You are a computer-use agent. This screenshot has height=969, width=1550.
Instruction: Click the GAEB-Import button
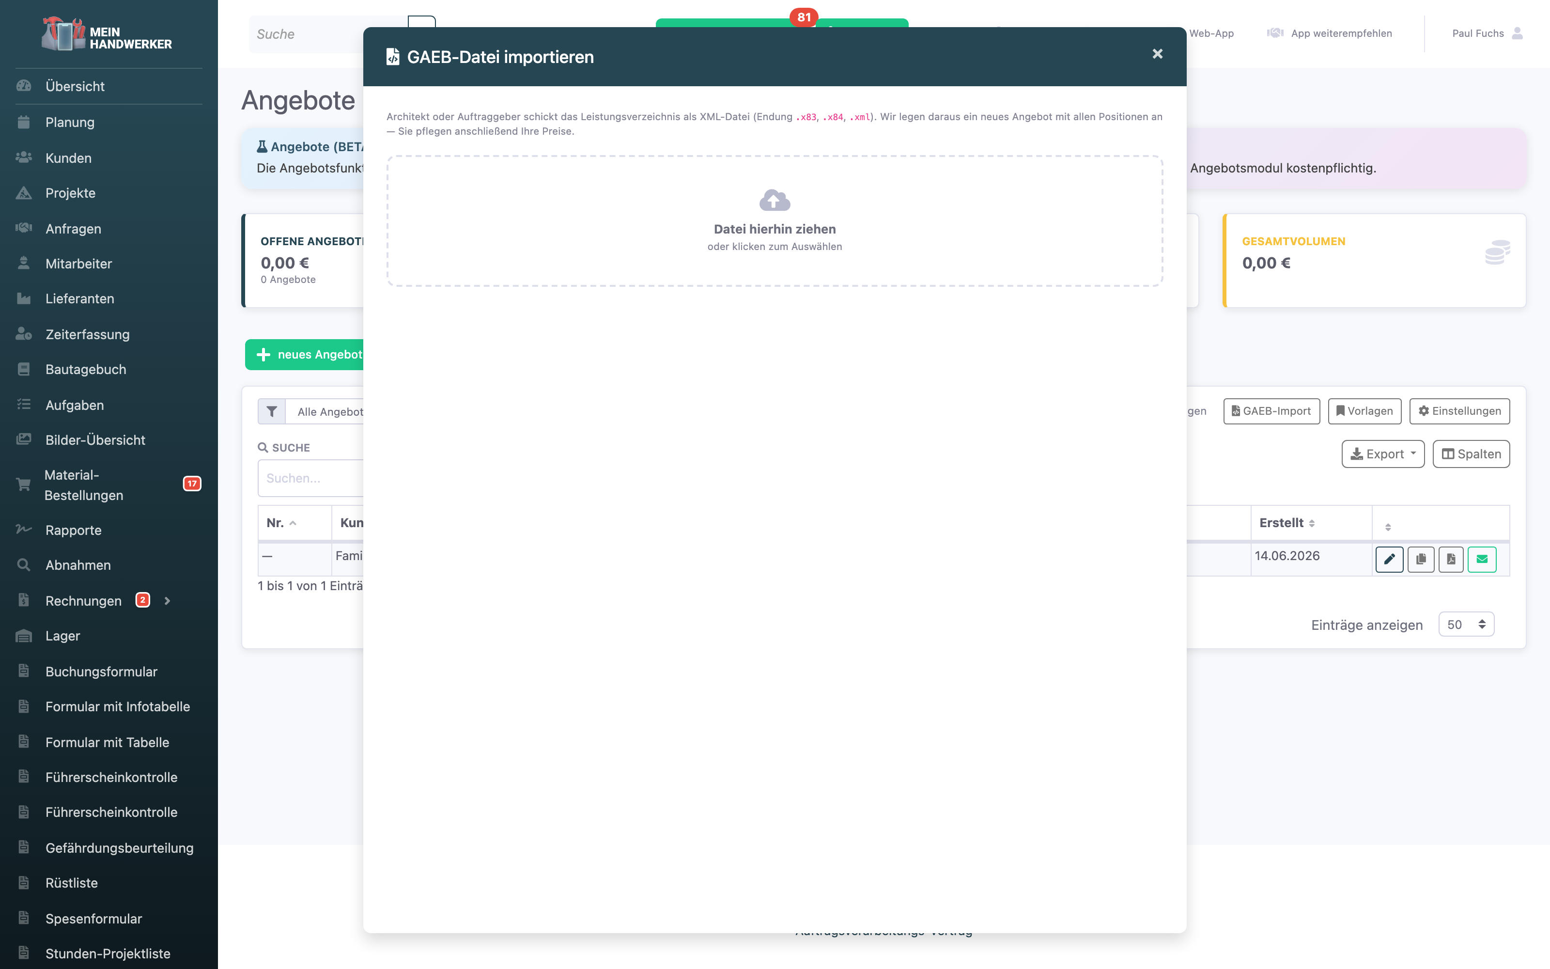[x=1271, y=411]
